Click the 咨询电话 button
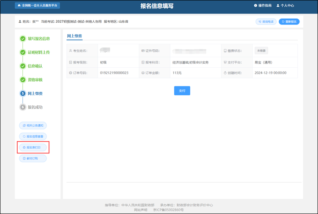Viewport: 318px width, 214px height. coord(266,21)
